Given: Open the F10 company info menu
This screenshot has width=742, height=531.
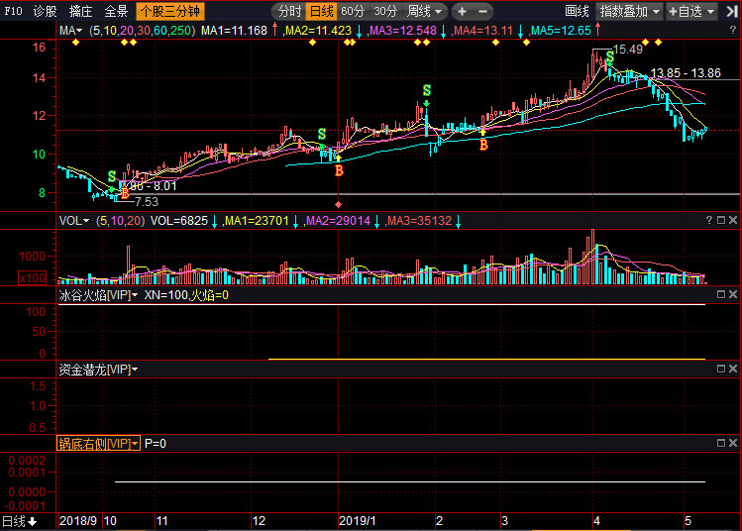Looking at the screenshot, I should [x=13, y=11].
